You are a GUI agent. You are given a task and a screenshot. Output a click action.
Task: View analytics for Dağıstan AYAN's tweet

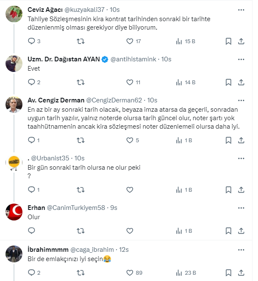[x=179, y=83]
